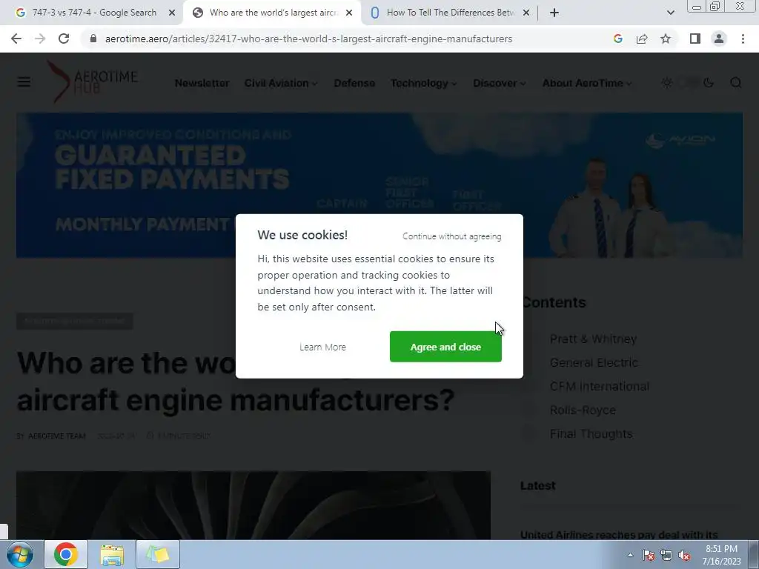Click the guaranteed fixed payments banner

point(379,184)
